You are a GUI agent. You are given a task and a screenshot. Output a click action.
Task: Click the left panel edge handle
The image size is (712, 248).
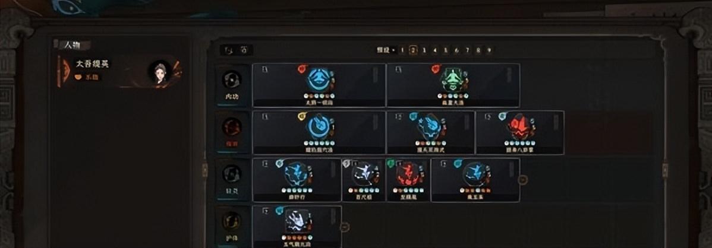coord(205,170)
